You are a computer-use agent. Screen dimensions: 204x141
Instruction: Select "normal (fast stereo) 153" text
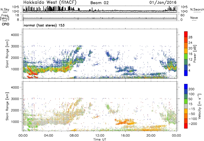(x=44, y=25)
